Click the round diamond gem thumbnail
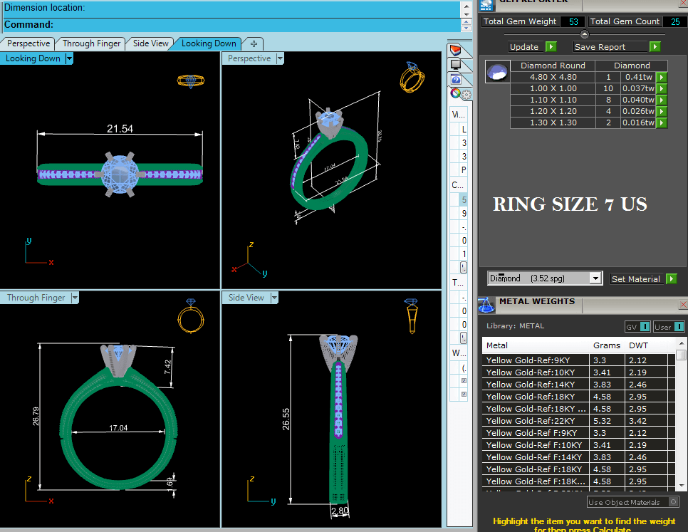The width and height of the screenshot is (688, 532). 497,72
